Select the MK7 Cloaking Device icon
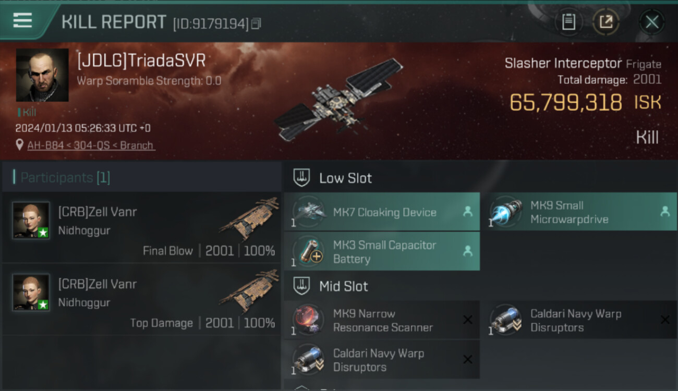Image resolution: width=678 pixels, height=391 pixels. pos(309,212)
